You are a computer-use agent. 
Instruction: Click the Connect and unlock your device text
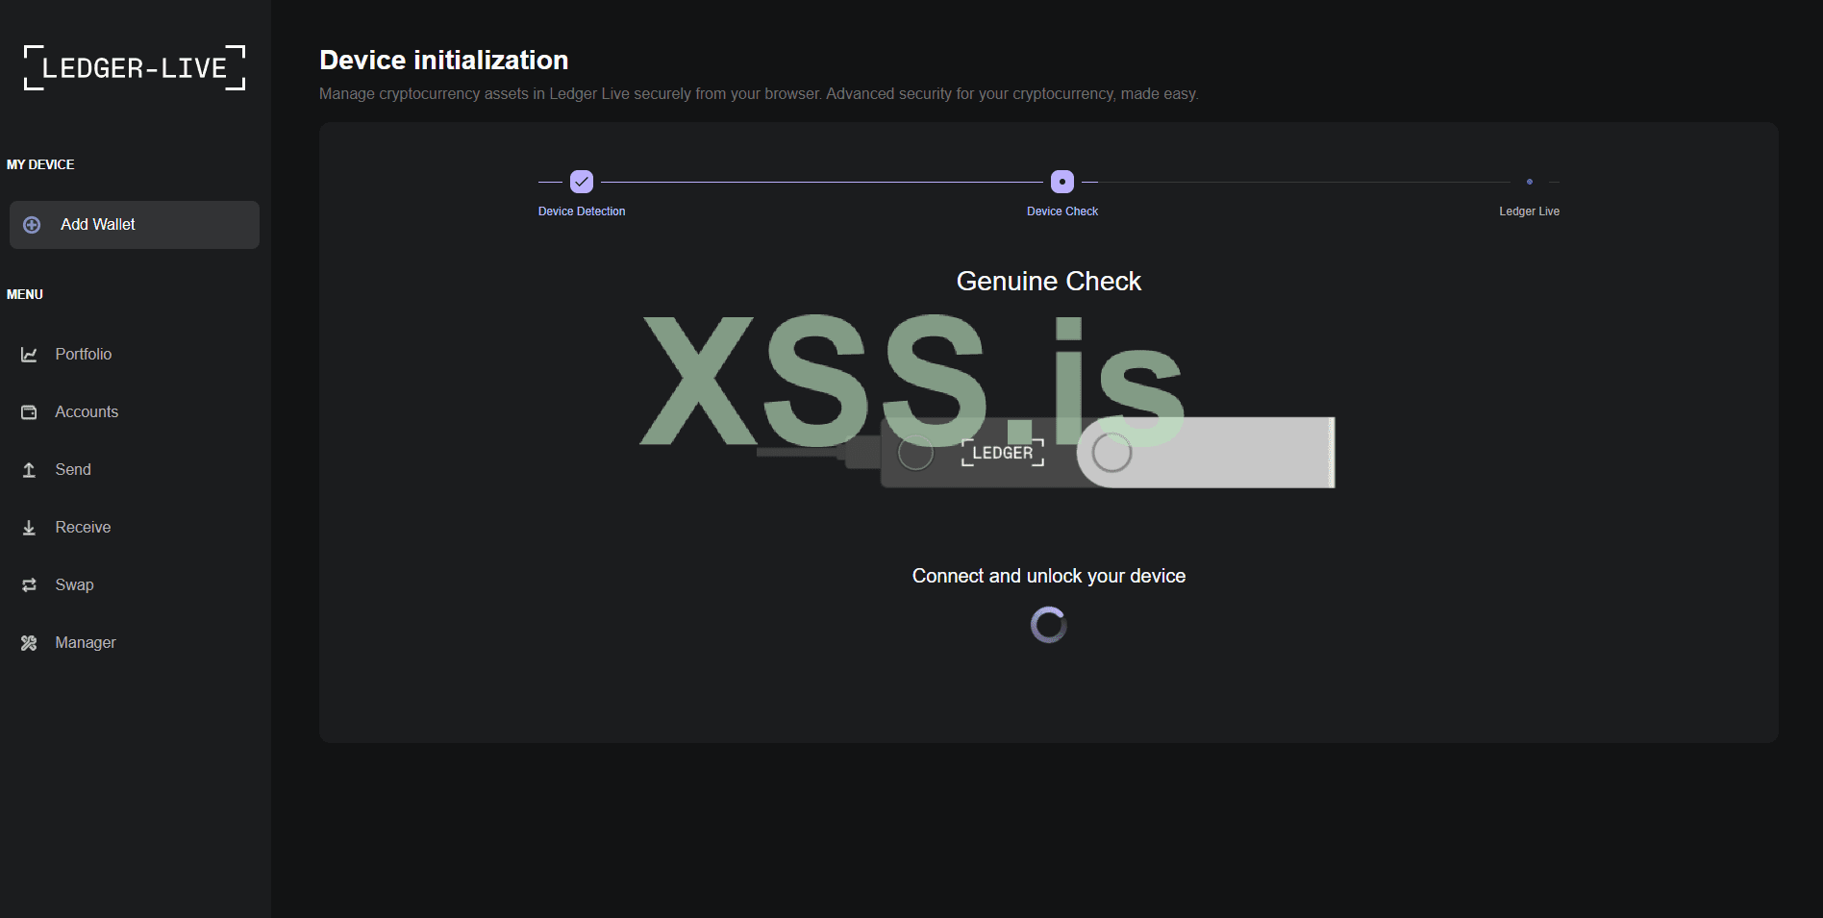(1049, 576)
